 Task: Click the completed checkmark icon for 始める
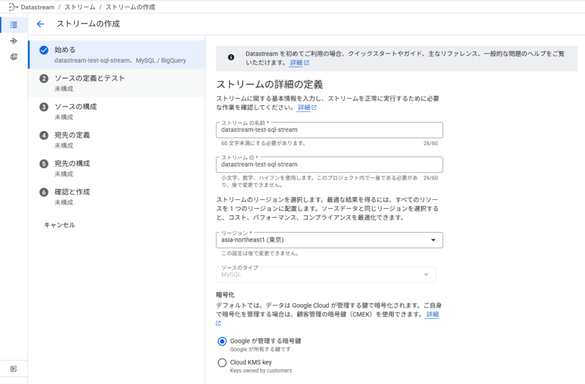coord(44,50)
